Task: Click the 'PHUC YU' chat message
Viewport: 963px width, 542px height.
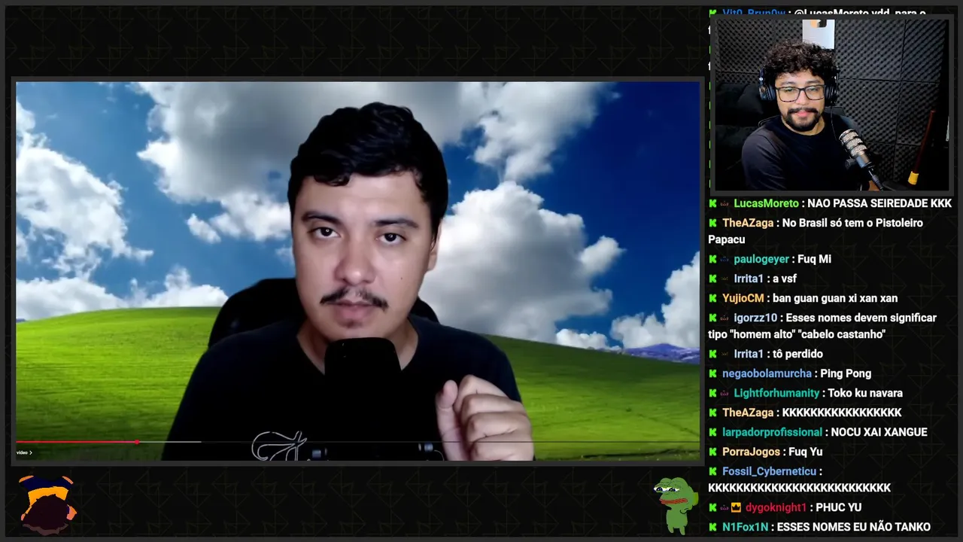Action: coord(838,507)
